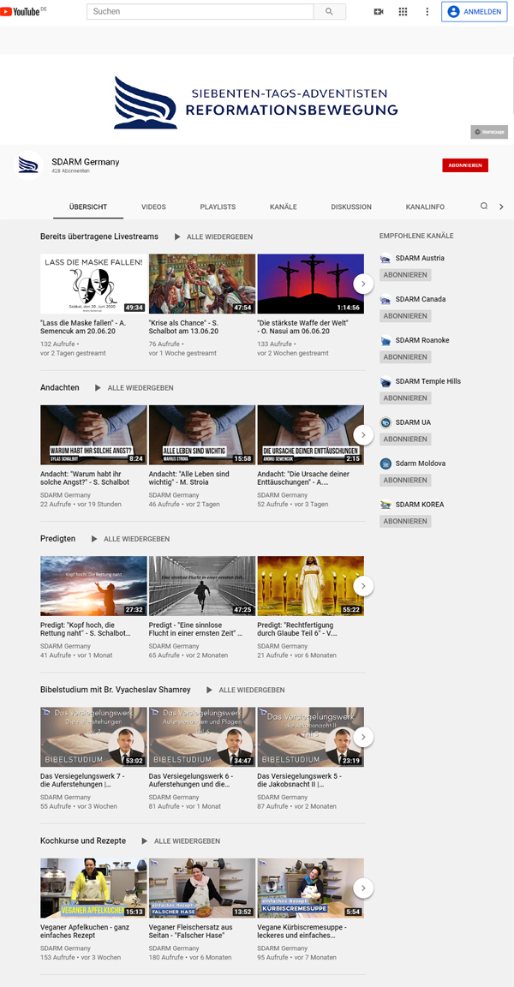Play all Predigten triangle icon
Image resolution: width=514 pixels, height=987 pixels.
(x=93, y=539)
